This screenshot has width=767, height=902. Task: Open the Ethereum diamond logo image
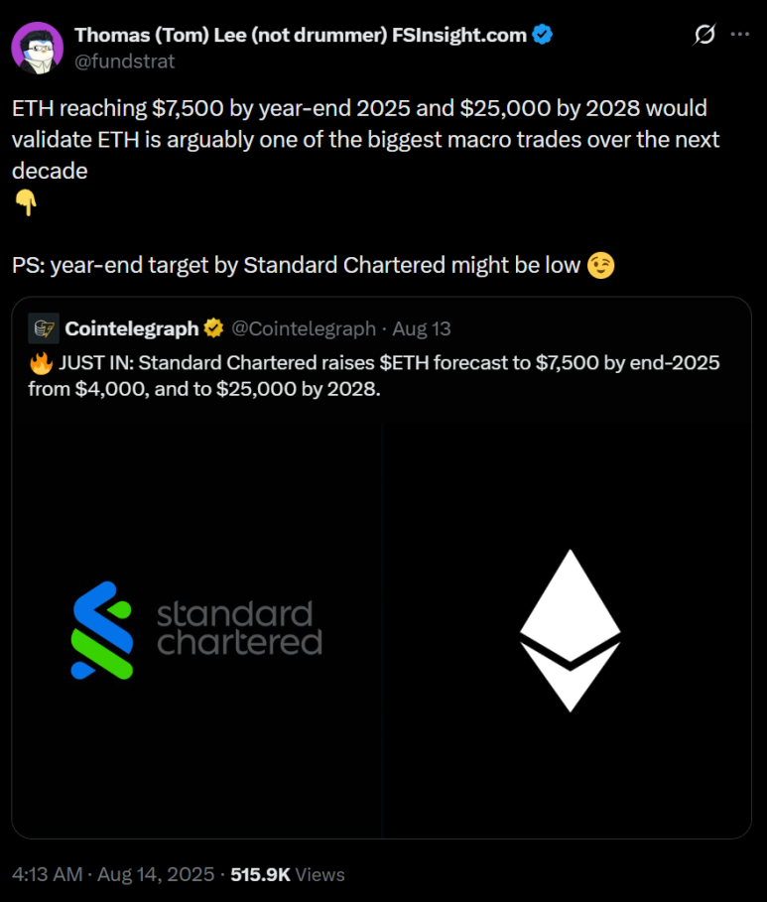569,630
